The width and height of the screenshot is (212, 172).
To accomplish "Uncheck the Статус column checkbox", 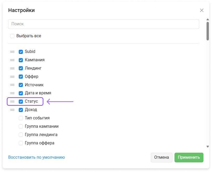I will [x=21, y=101].
